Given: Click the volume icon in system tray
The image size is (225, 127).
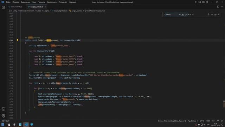Looking at the screenshot, I should pyautogui.click(x=205, y=125).
